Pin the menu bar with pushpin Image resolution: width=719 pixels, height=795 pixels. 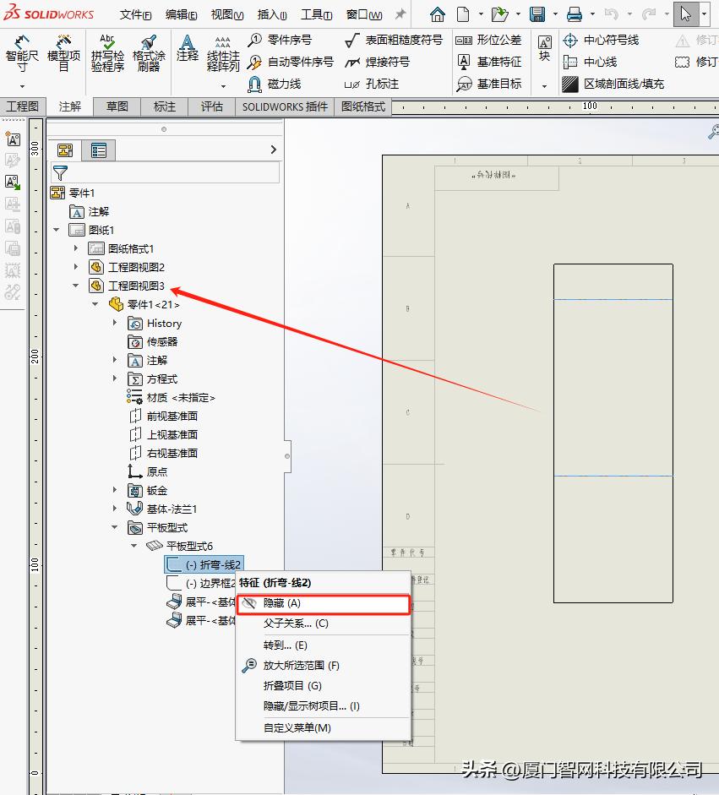coord(400,14)
